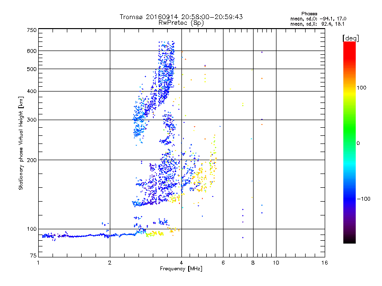Viewport: 382px width, 286px height.
Task: Click the y-axis tick label '75'
Action: click(x=33, y=255)
